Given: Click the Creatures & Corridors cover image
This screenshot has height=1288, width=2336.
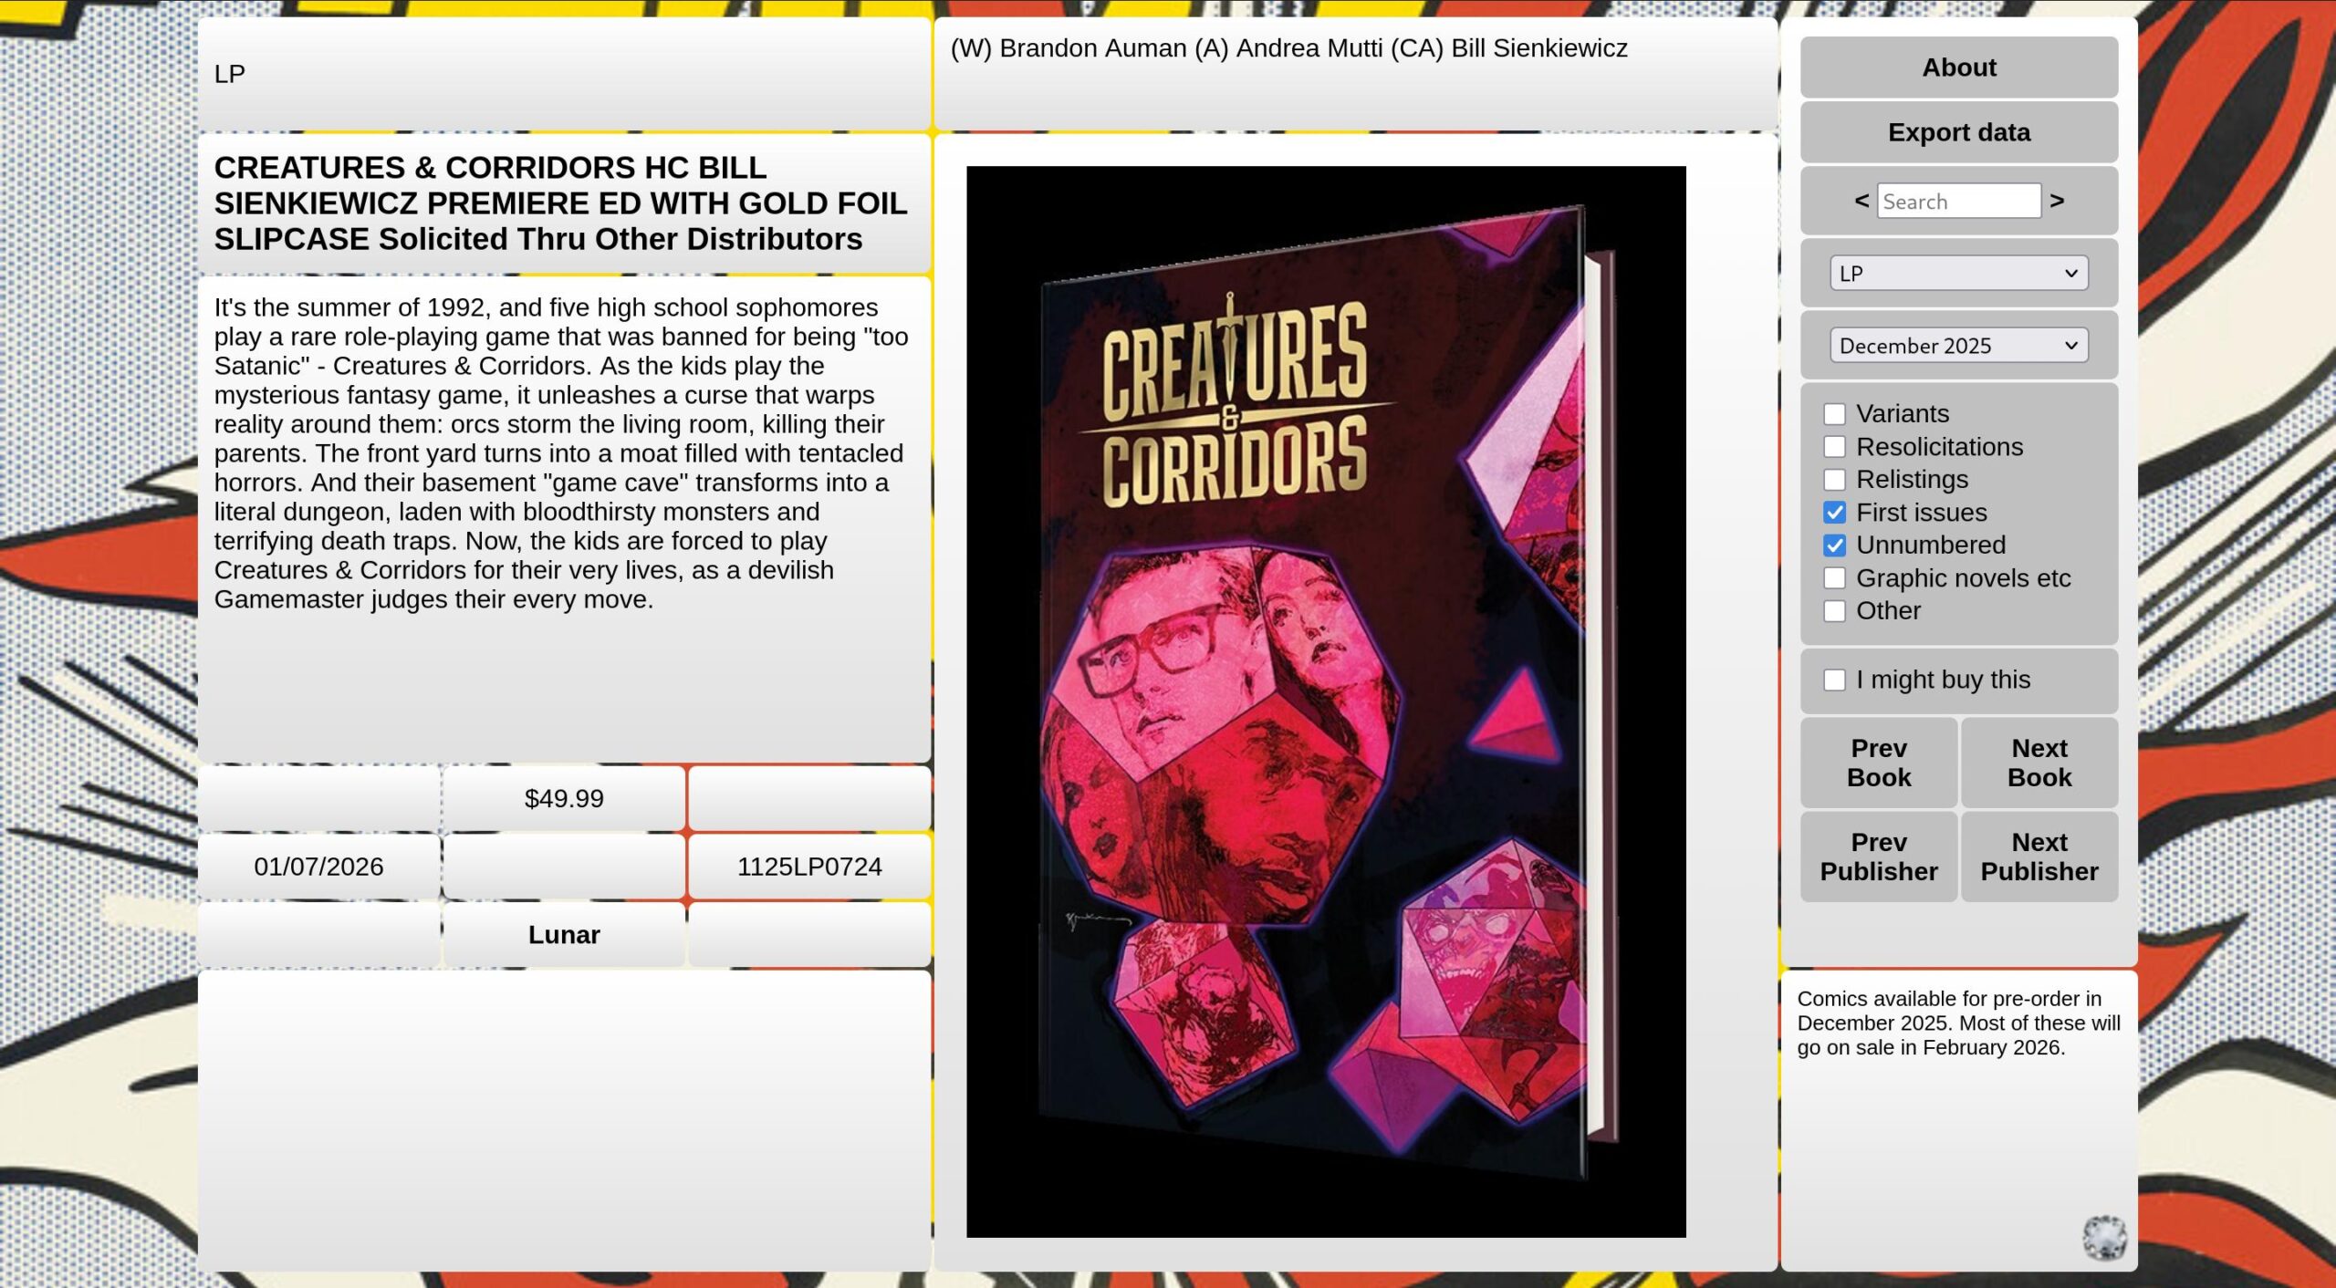Looking at the screenshot, I should click(x=1325, y=701).
